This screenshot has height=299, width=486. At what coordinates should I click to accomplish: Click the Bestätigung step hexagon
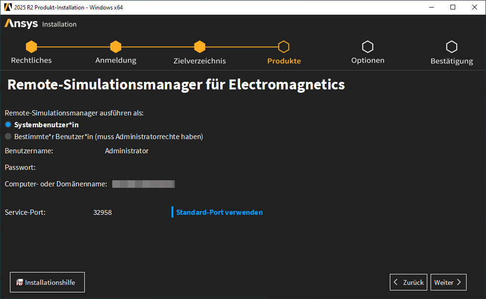click(451, 47)
